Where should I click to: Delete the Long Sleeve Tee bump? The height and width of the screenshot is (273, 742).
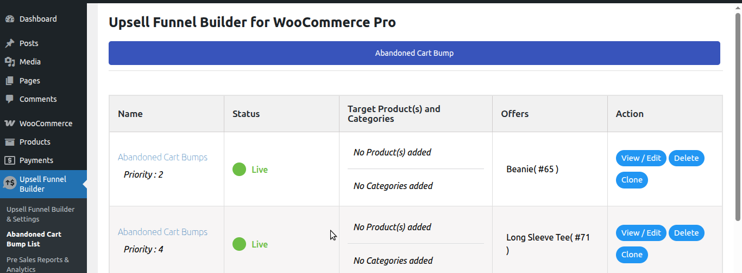click(x=687, y=233)
